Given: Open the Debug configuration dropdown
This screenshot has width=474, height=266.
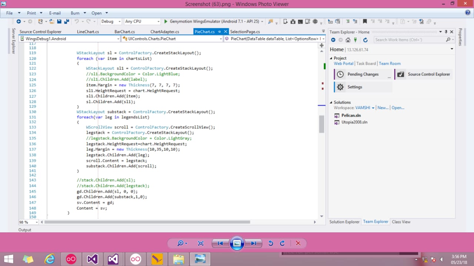Looking at the screenshot, I should coord(111,22).
